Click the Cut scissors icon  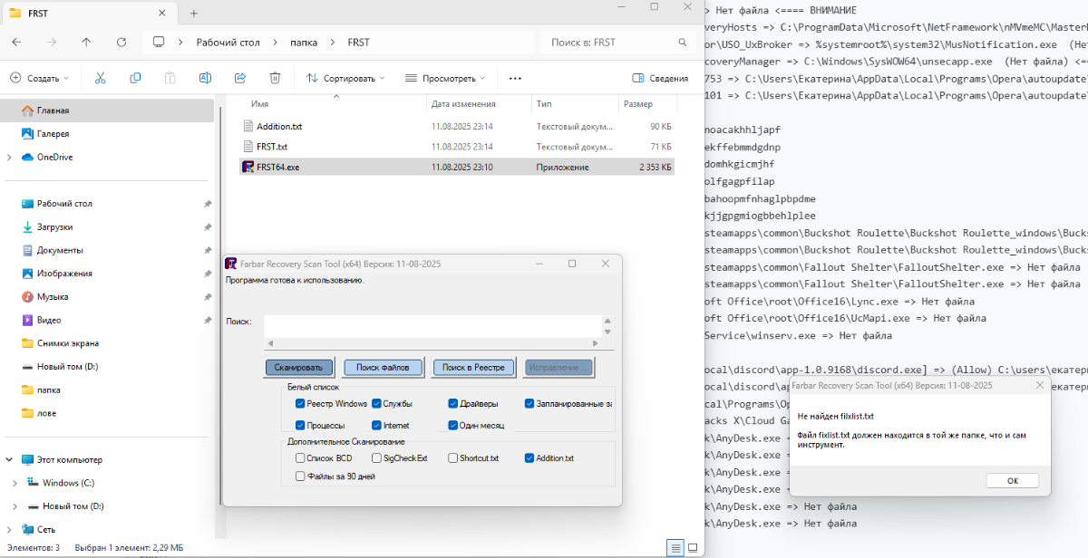tap(101, 78)
